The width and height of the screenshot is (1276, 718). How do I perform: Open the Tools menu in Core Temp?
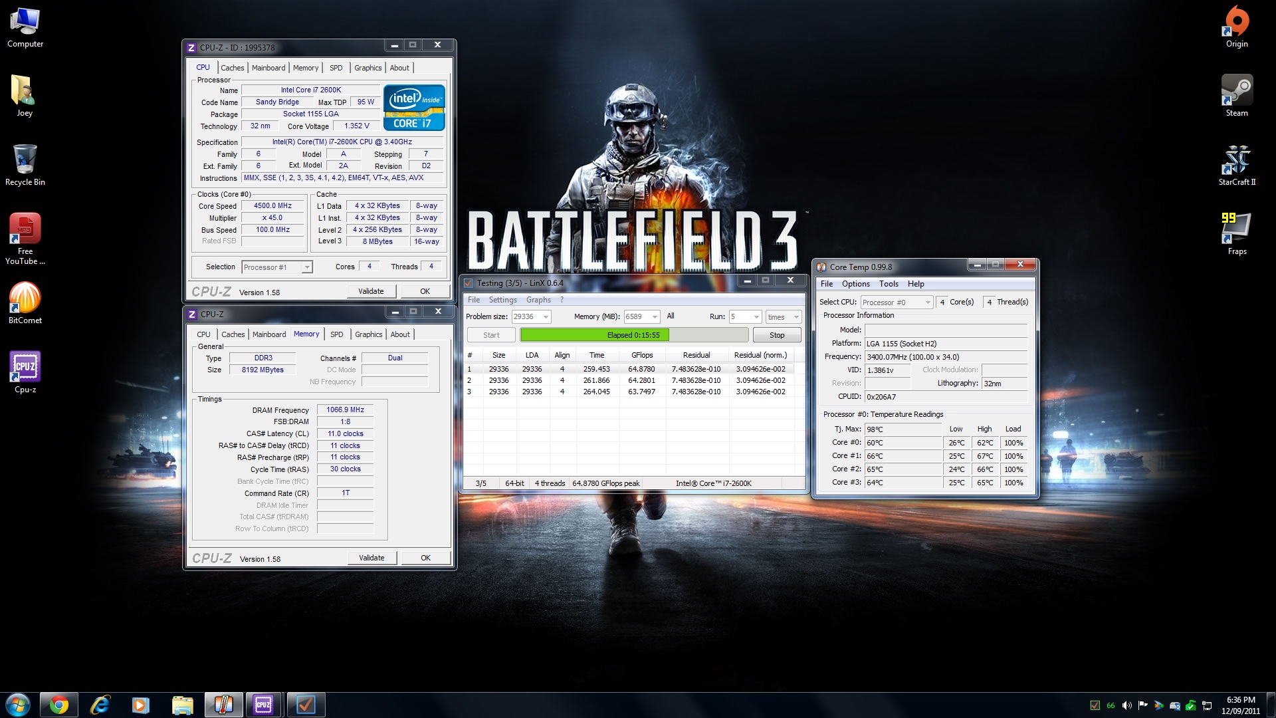(x=889, y=284)
